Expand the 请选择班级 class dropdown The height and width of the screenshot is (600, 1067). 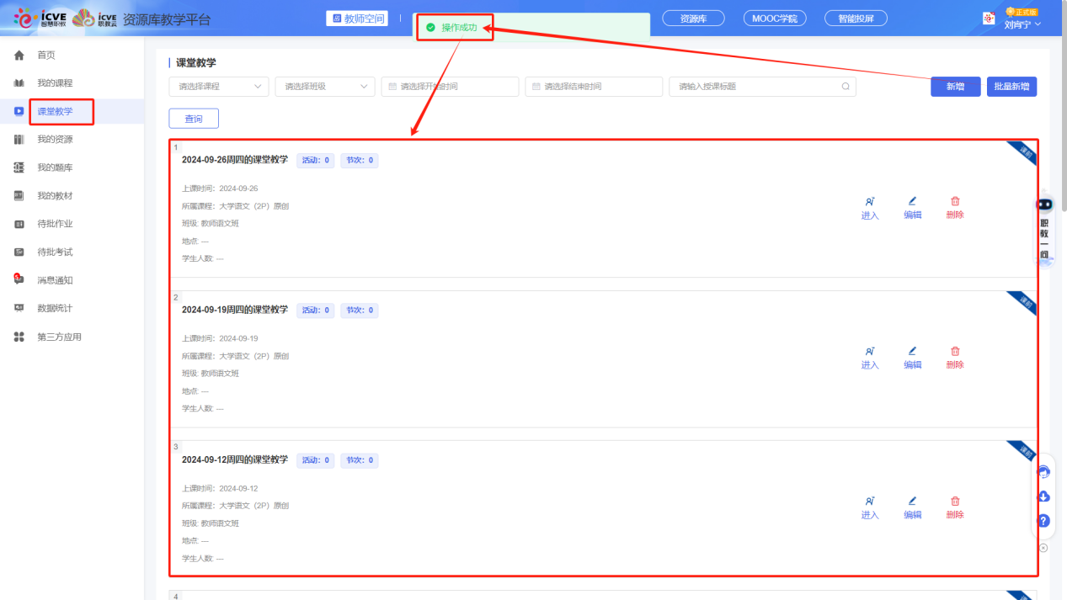(324, 87)
